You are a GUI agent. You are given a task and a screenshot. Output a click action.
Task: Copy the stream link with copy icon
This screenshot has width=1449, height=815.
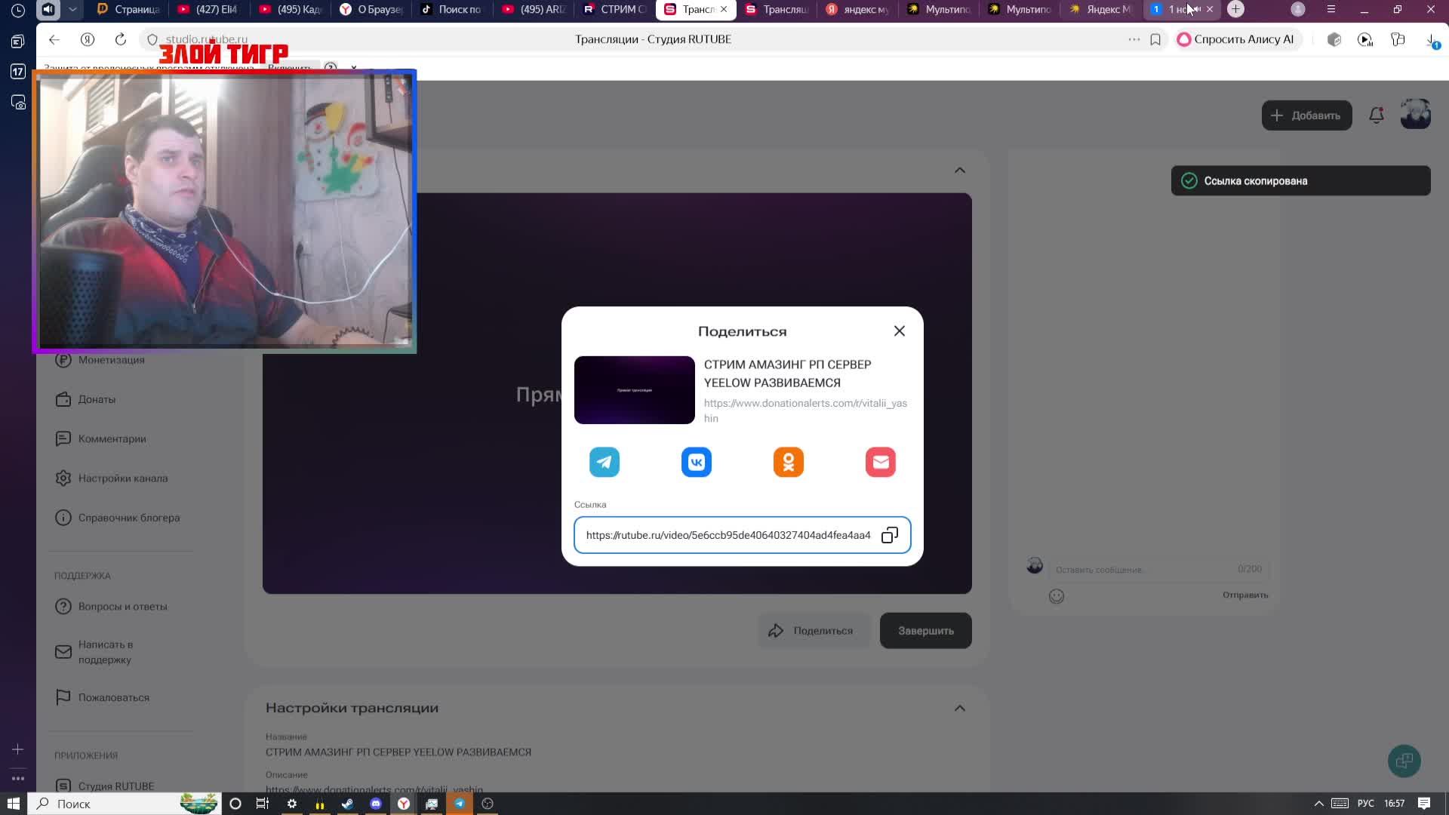890,535
